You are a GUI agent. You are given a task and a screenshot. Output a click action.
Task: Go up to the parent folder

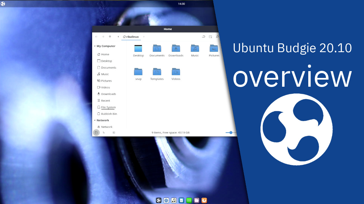pyautogui.click(x=110, y=37)
